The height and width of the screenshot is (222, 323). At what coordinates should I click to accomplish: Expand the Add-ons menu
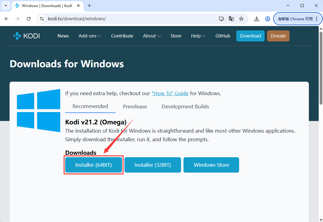click(90, 36)
